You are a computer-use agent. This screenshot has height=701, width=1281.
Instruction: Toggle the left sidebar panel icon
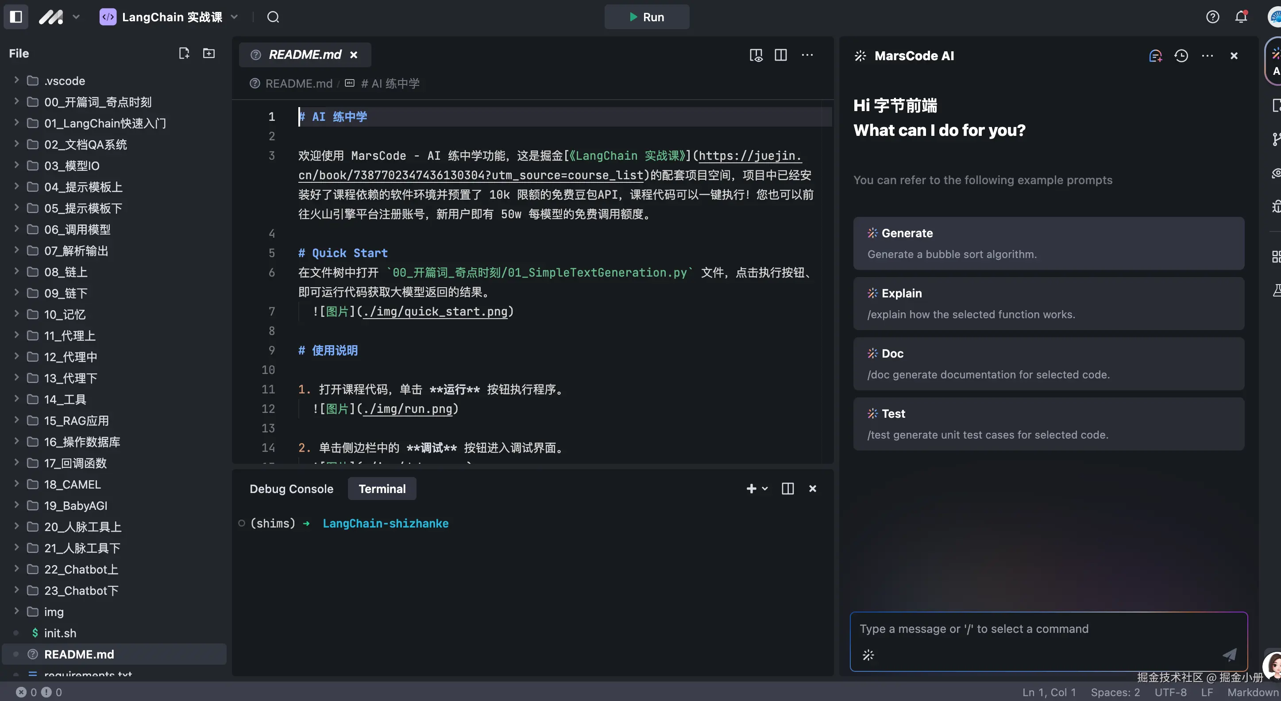[x=16, y=17]
